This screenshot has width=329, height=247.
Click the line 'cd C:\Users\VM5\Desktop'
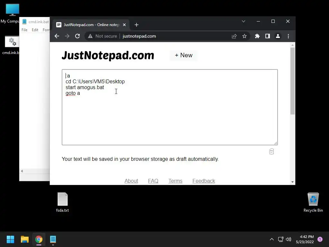coord(95,81)
